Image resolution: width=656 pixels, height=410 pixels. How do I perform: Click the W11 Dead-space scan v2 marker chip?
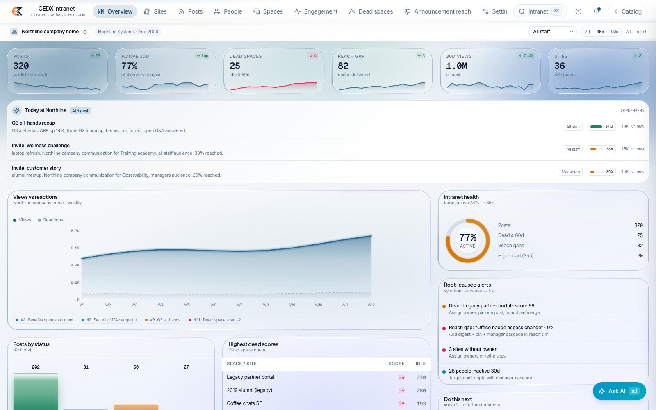(215, 320)
